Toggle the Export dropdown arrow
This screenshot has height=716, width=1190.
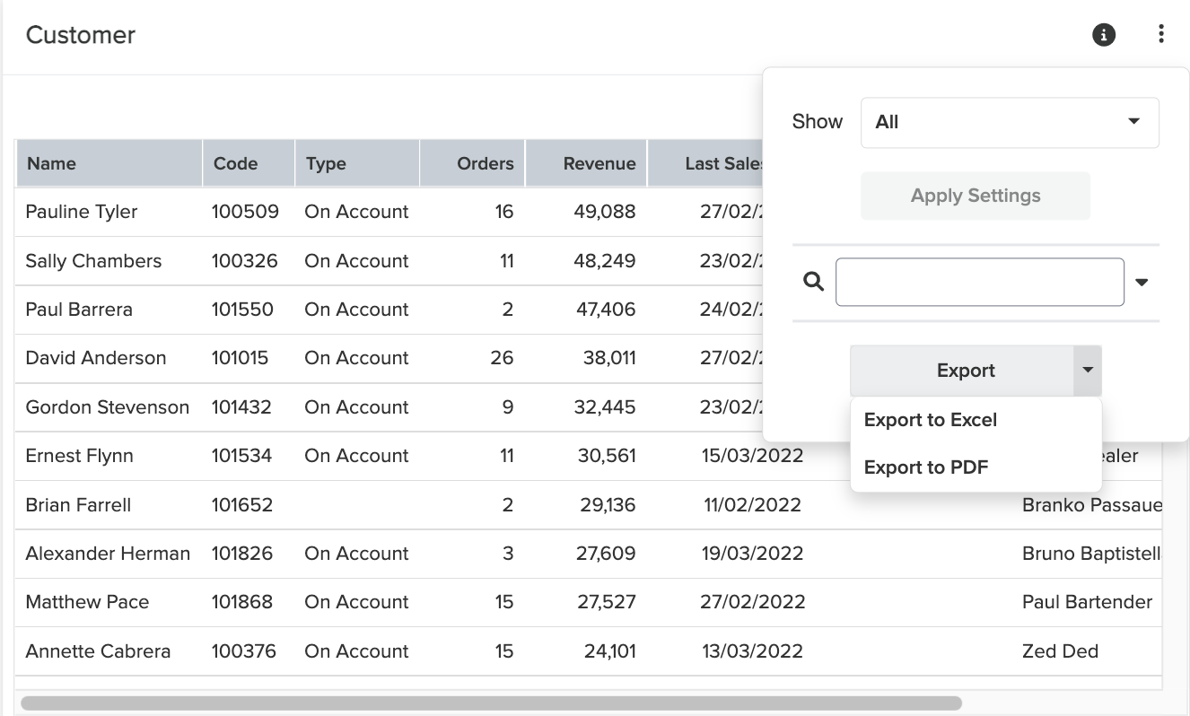[1087, 371]
